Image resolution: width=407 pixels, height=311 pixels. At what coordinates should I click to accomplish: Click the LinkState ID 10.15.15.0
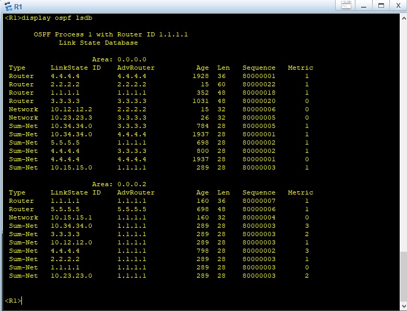71,167
